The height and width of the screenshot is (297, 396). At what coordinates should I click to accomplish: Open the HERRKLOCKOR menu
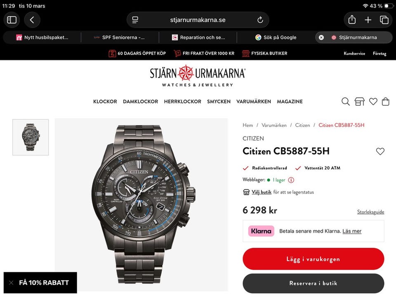pos(183,101)
